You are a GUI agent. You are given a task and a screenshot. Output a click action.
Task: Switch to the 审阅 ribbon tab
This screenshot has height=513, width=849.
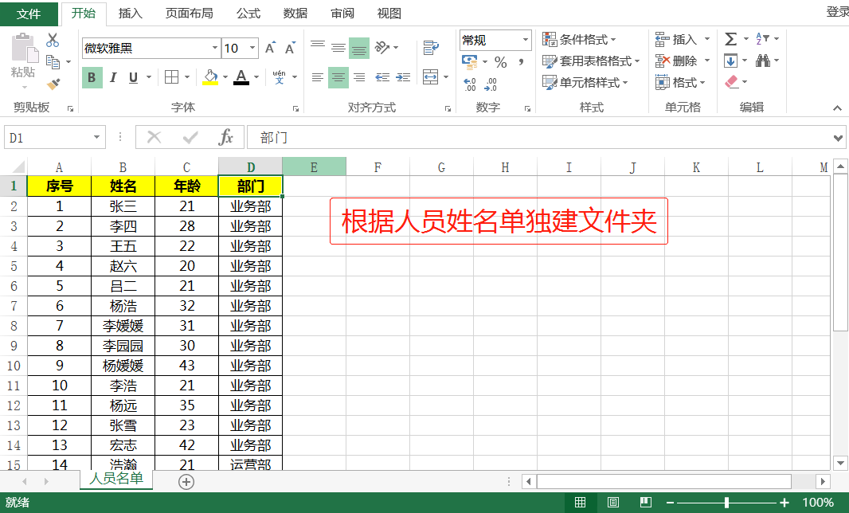(342, 13)
